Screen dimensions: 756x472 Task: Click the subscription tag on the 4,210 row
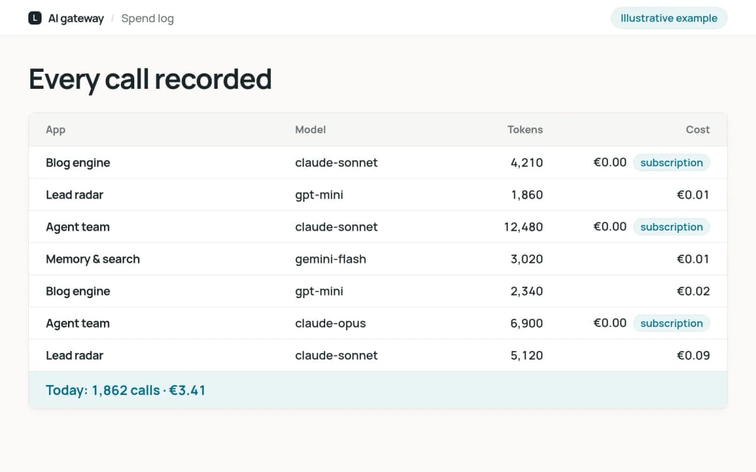click(x=672, y=163)
